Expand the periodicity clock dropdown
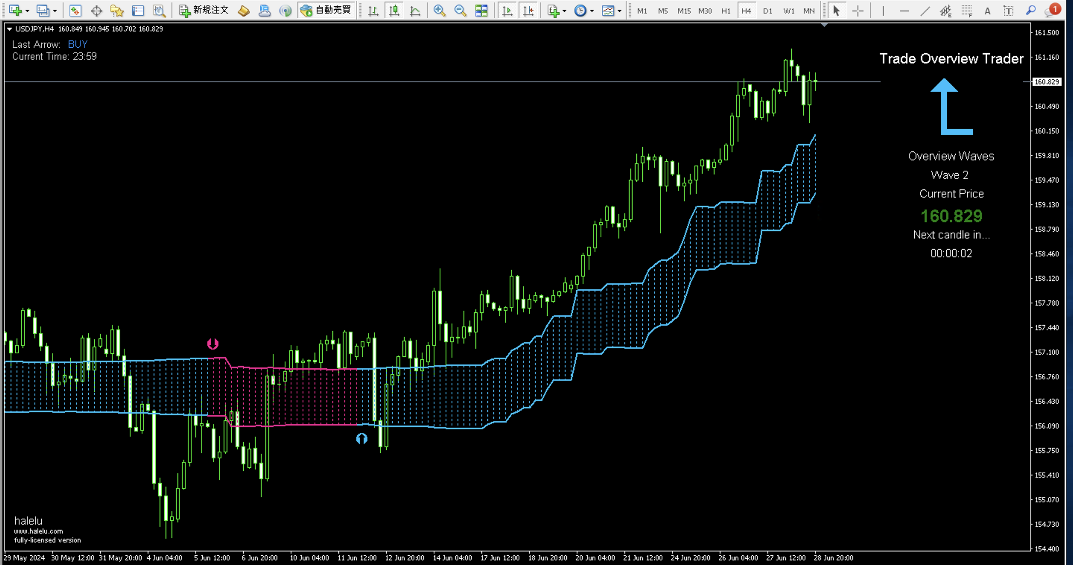Screen dimensions: 1073x565 [592, 11]
